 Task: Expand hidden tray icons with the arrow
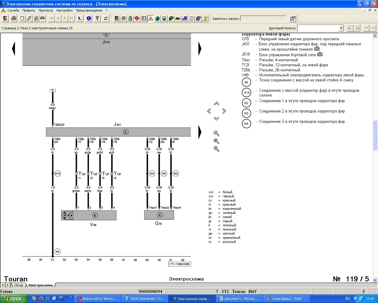pos(356,299)
